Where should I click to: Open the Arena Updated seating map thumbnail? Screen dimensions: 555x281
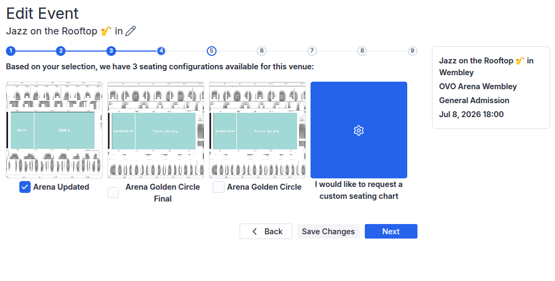(54, 130)
